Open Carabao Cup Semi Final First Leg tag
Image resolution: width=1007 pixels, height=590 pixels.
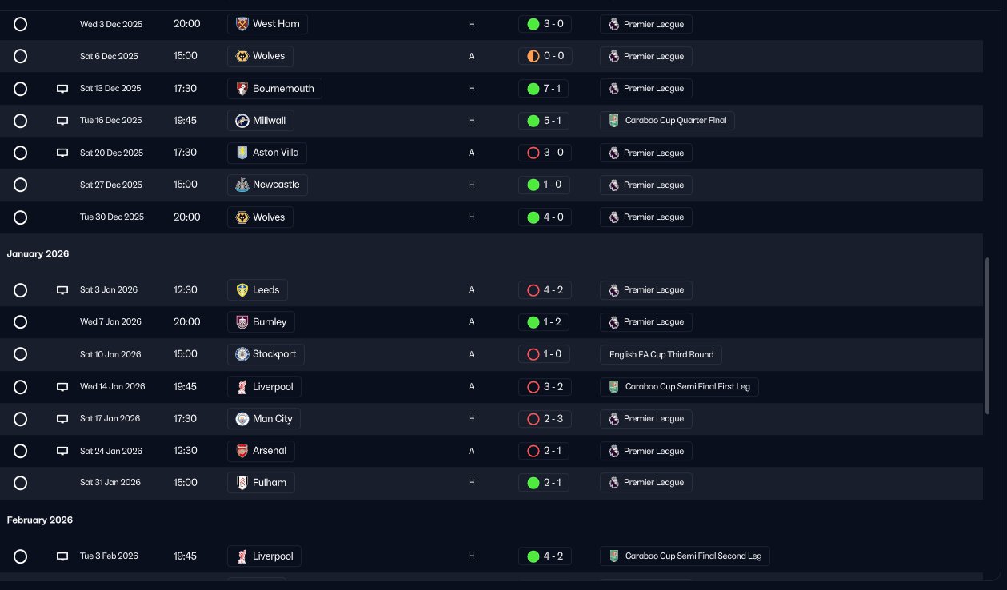click(x=679, y=387)
